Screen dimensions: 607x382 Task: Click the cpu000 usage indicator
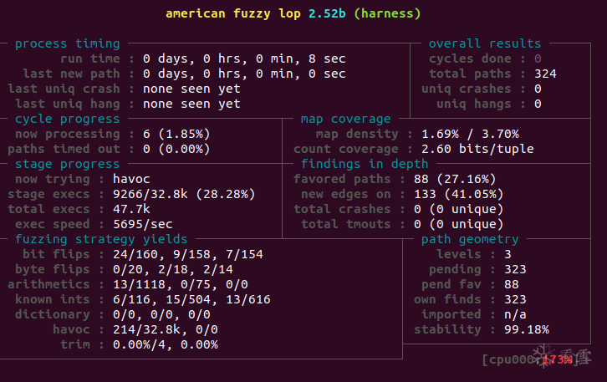pyautogui.click(x=530, y=360)
